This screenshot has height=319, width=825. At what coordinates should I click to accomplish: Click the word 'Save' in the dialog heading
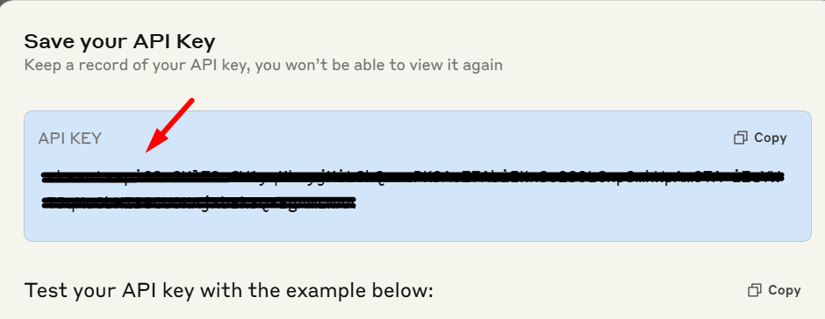click(x=49, y=41)
